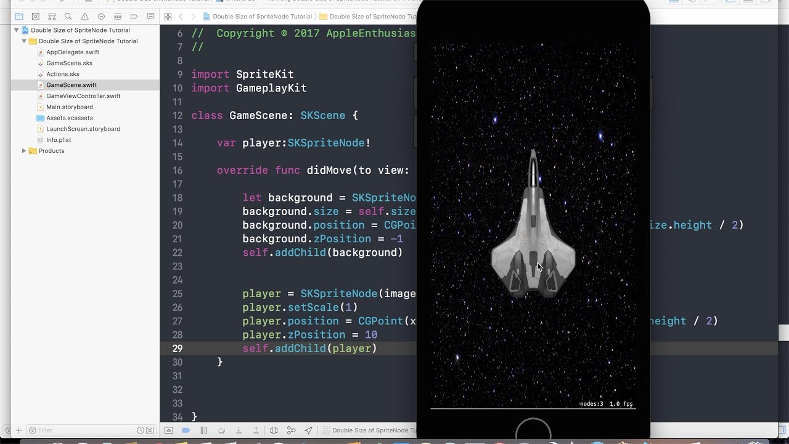
Task: Expand the Products folder
Action: pyautogui.click(x=24, y=151)
